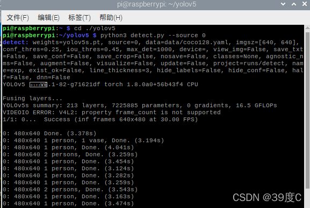Open the 文件(F) menu
The height and width of the screenshot is (208, 310).
click(18, 18)
